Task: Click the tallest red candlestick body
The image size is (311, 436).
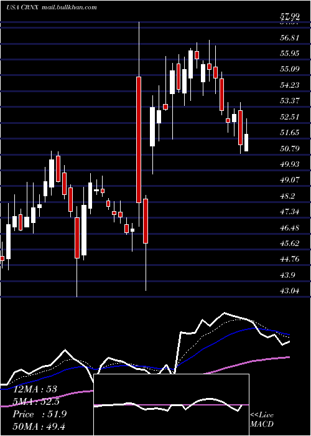Action: pos(139,140)
